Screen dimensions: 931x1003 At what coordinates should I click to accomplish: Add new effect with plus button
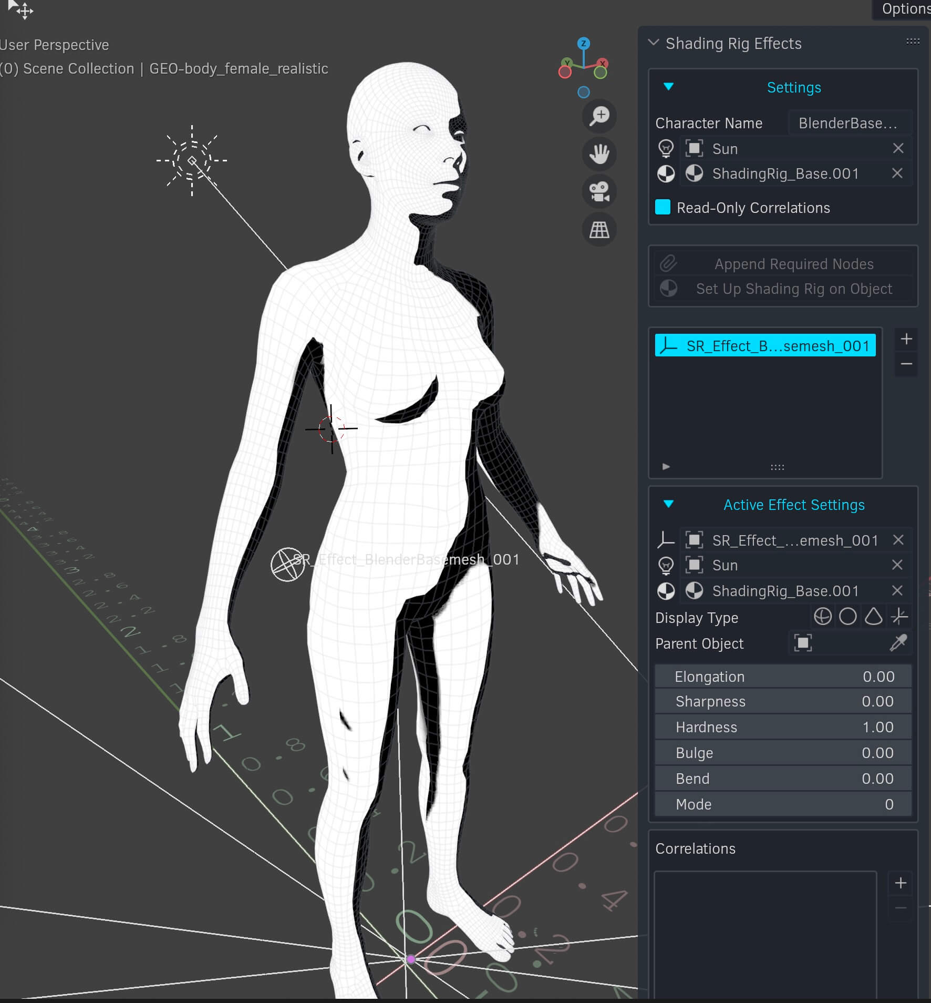click(x=906, y=339)
